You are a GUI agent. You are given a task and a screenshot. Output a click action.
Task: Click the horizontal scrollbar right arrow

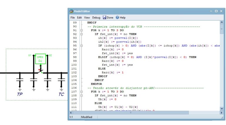tap(217, 112)
